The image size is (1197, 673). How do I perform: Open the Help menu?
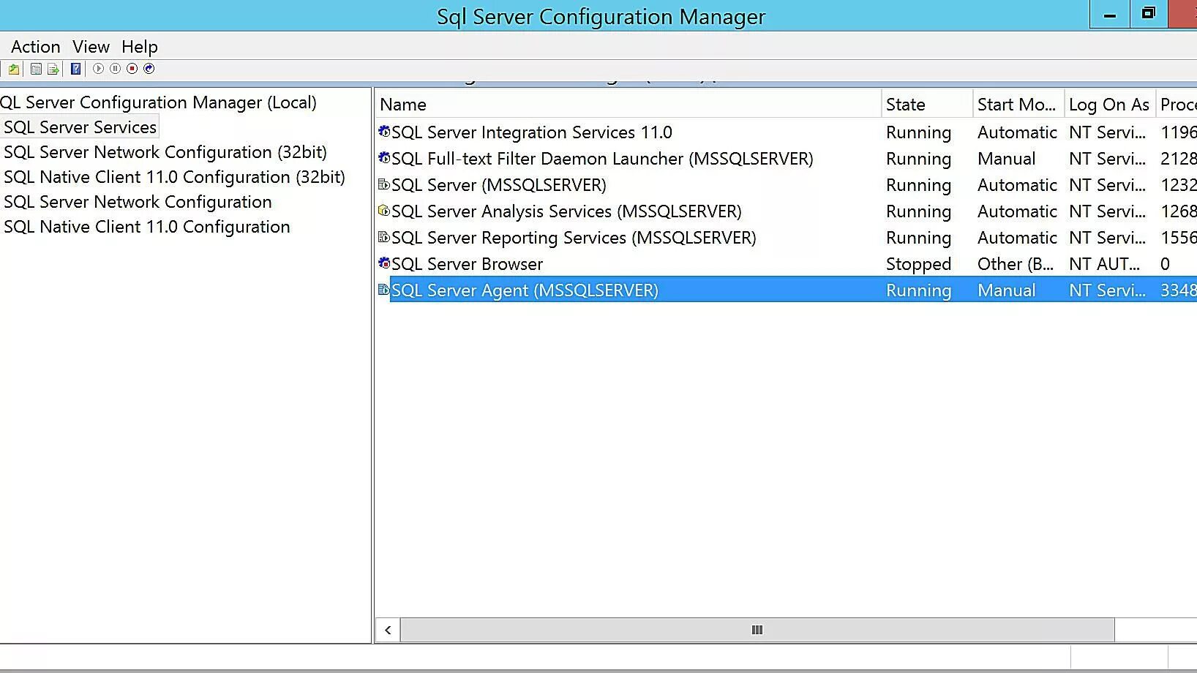click(139, 47)
